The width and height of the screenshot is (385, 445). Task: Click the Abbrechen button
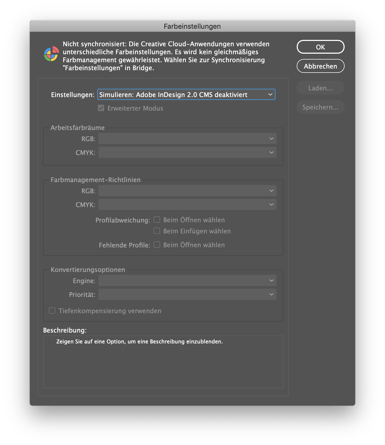[320, 66]
